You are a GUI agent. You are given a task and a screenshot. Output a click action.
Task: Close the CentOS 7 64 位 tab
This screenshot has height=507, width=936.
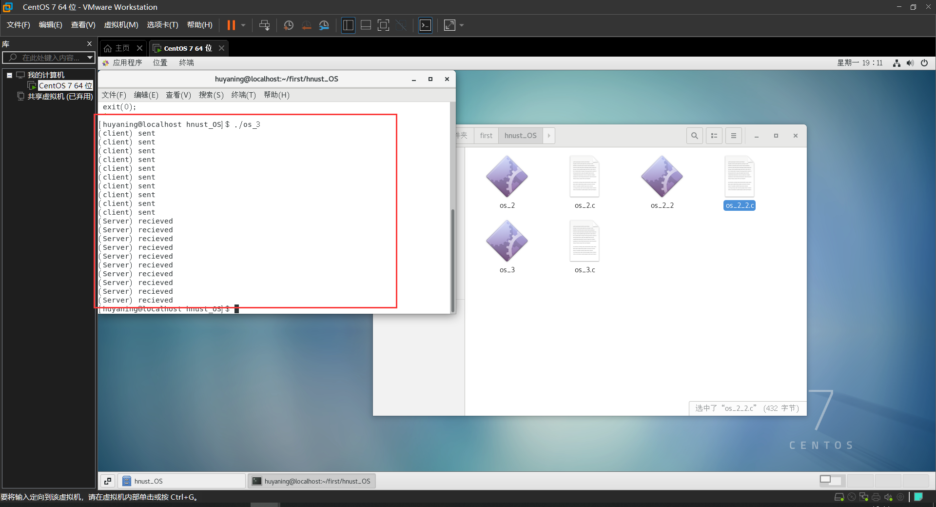point(222,48)
